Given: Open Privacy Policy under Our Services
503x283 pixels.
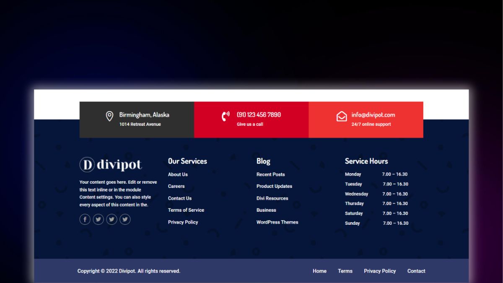Looking at the screenshot, I should tap(183, 222).
